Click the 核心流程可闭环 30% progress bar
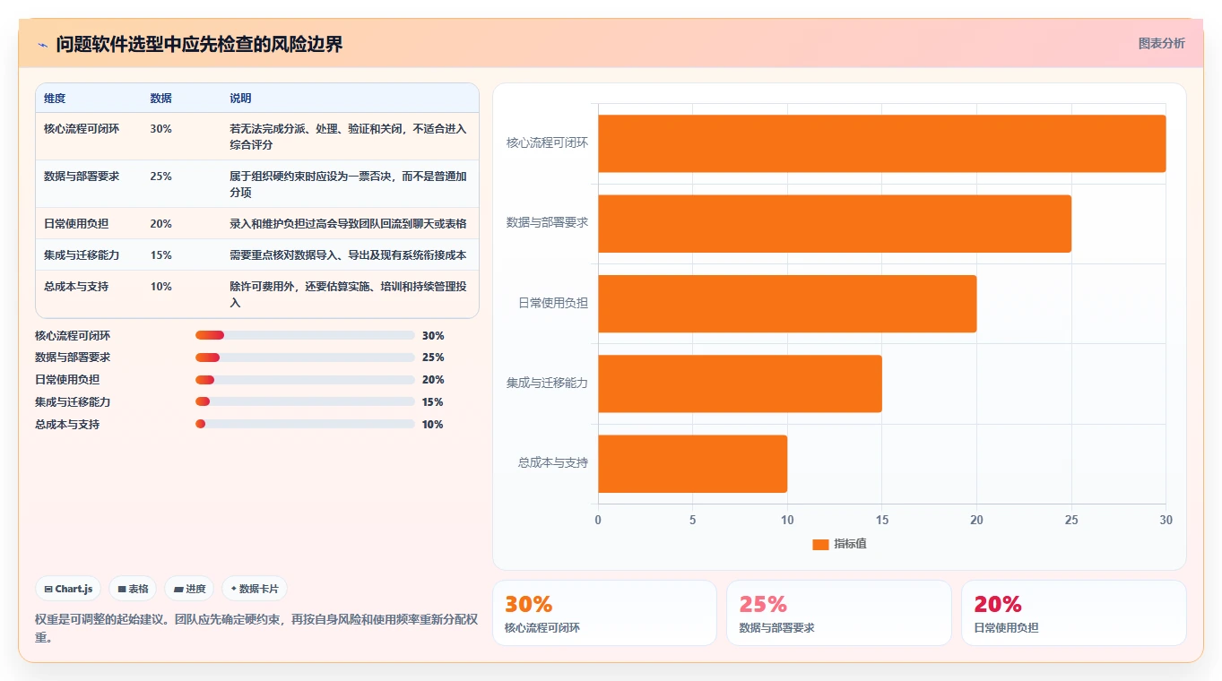This screenshot has height=681, width=1222. coord(305,335)
